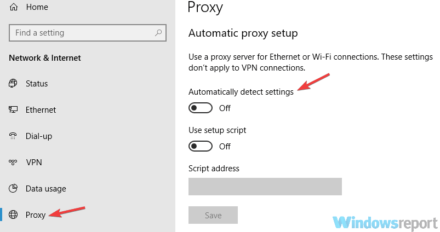The height and width of the screenshot is (232, 440).
Task: Open the Dial-up section label
Action: (x=39, y=136)
